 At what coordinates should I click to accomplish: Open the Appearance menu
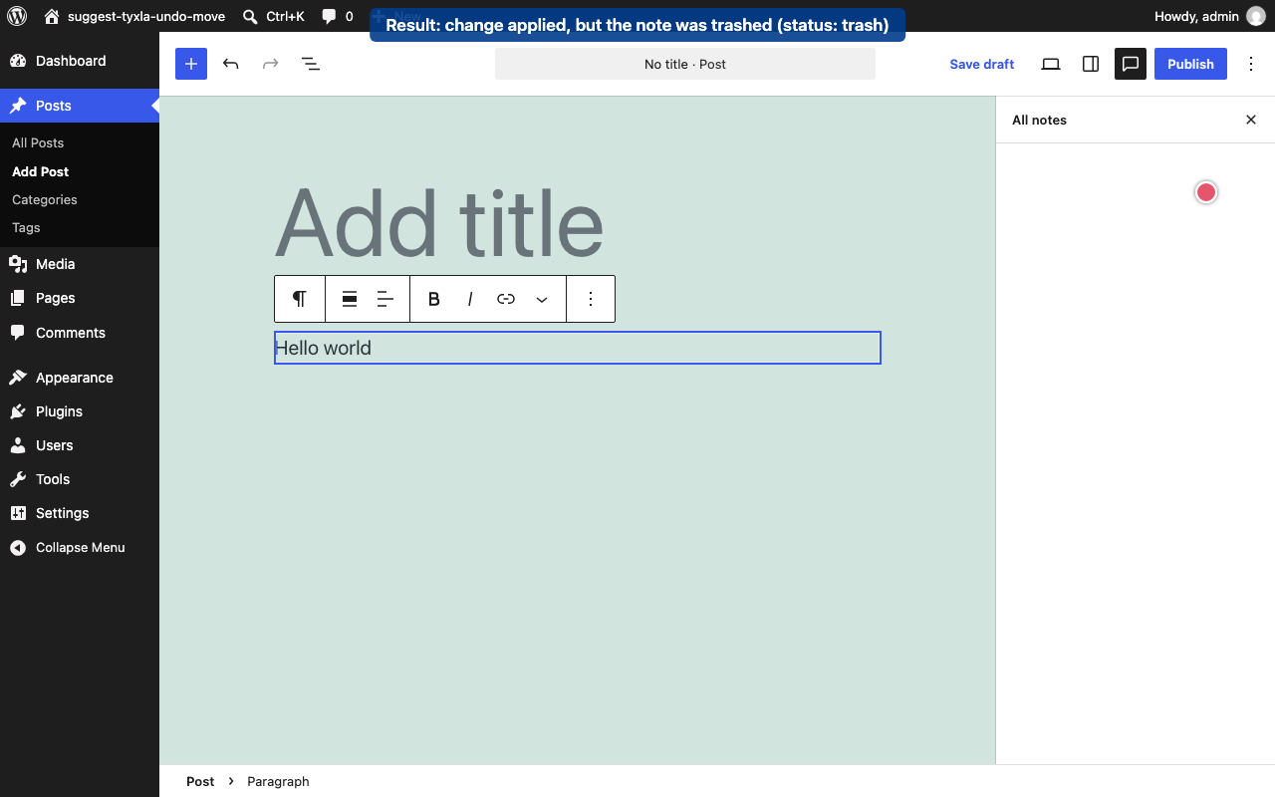point(80,378)
